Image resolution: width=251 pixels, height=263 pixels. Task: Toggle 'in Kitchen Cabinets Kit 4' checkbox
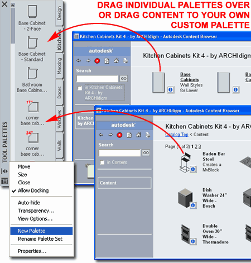[80, 88]
